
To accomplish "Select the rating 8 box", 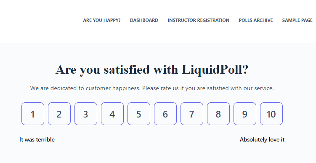I will pos(218,114).
